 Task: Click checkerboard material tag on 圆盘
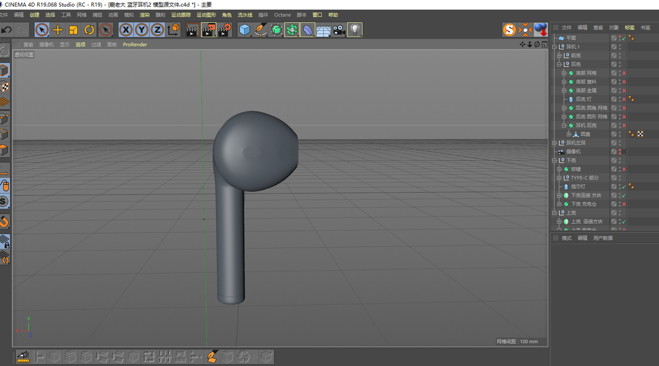640,134
